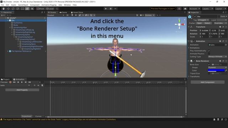Start Play mode with the Play button
The width and height of the screenshot is (228, 128).
[x=106, y=9]
